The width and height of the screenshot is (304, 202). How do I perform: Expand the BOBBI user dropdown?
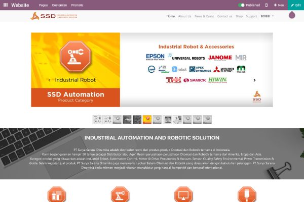267,16
